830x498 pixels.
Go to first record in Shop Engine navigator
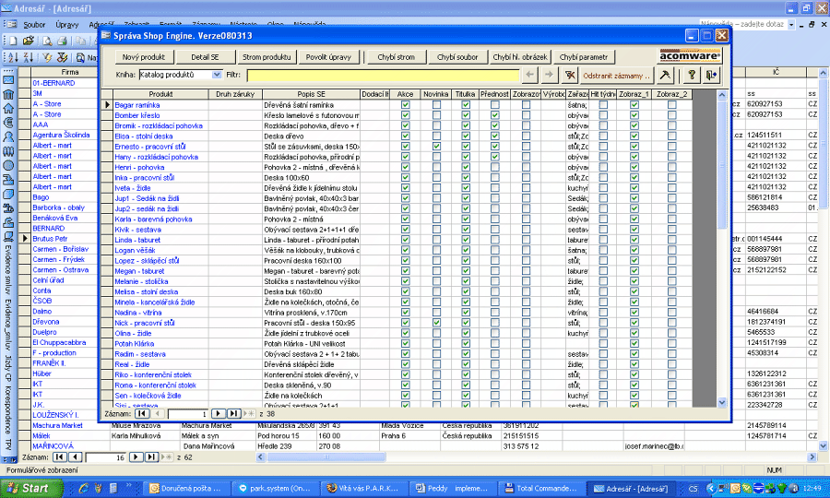(142, 414)
